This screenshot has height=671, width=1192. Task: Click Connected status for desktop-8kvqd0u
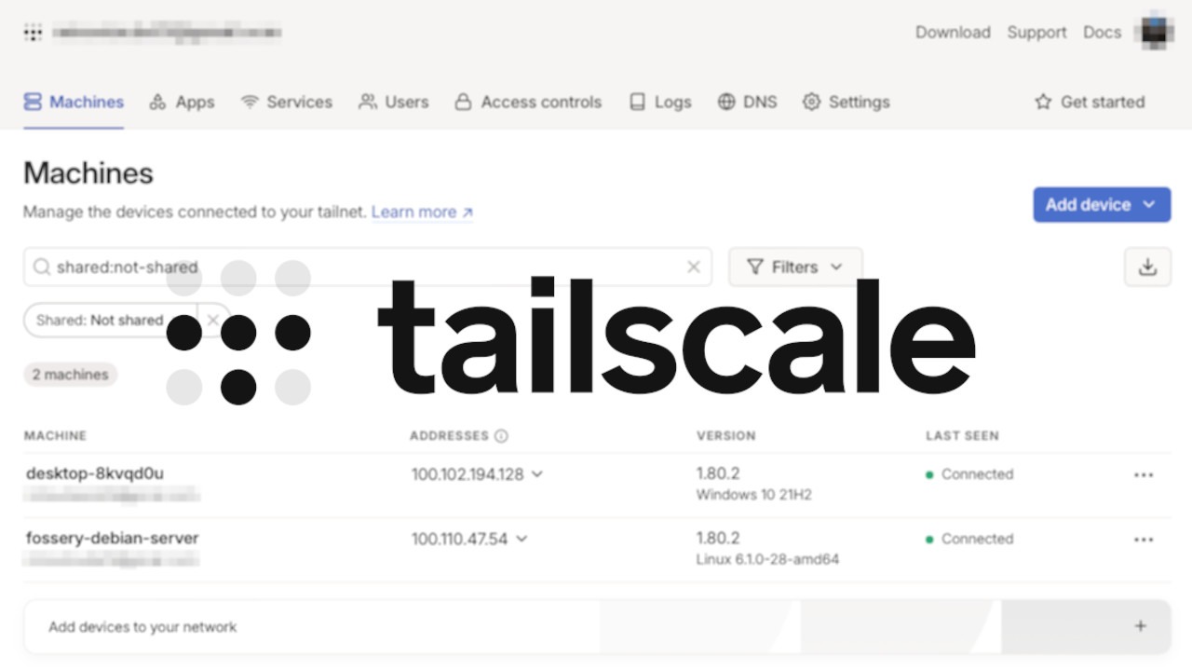(x=969, y=474)
